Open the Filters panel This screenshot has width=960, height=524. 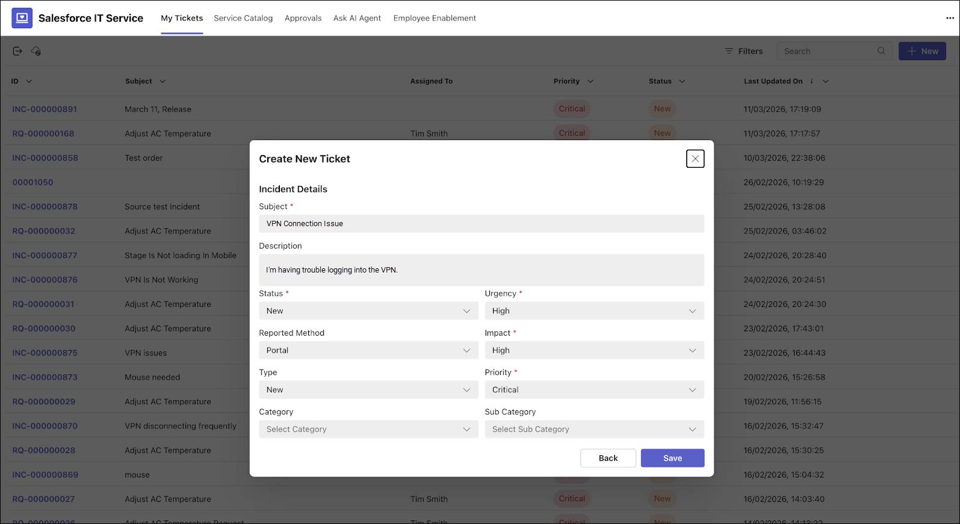[x=744, y=51]
